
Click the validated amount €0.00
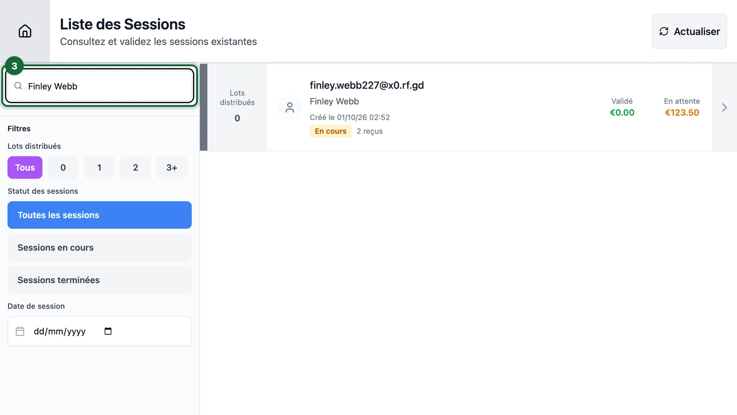coord(622,113)
